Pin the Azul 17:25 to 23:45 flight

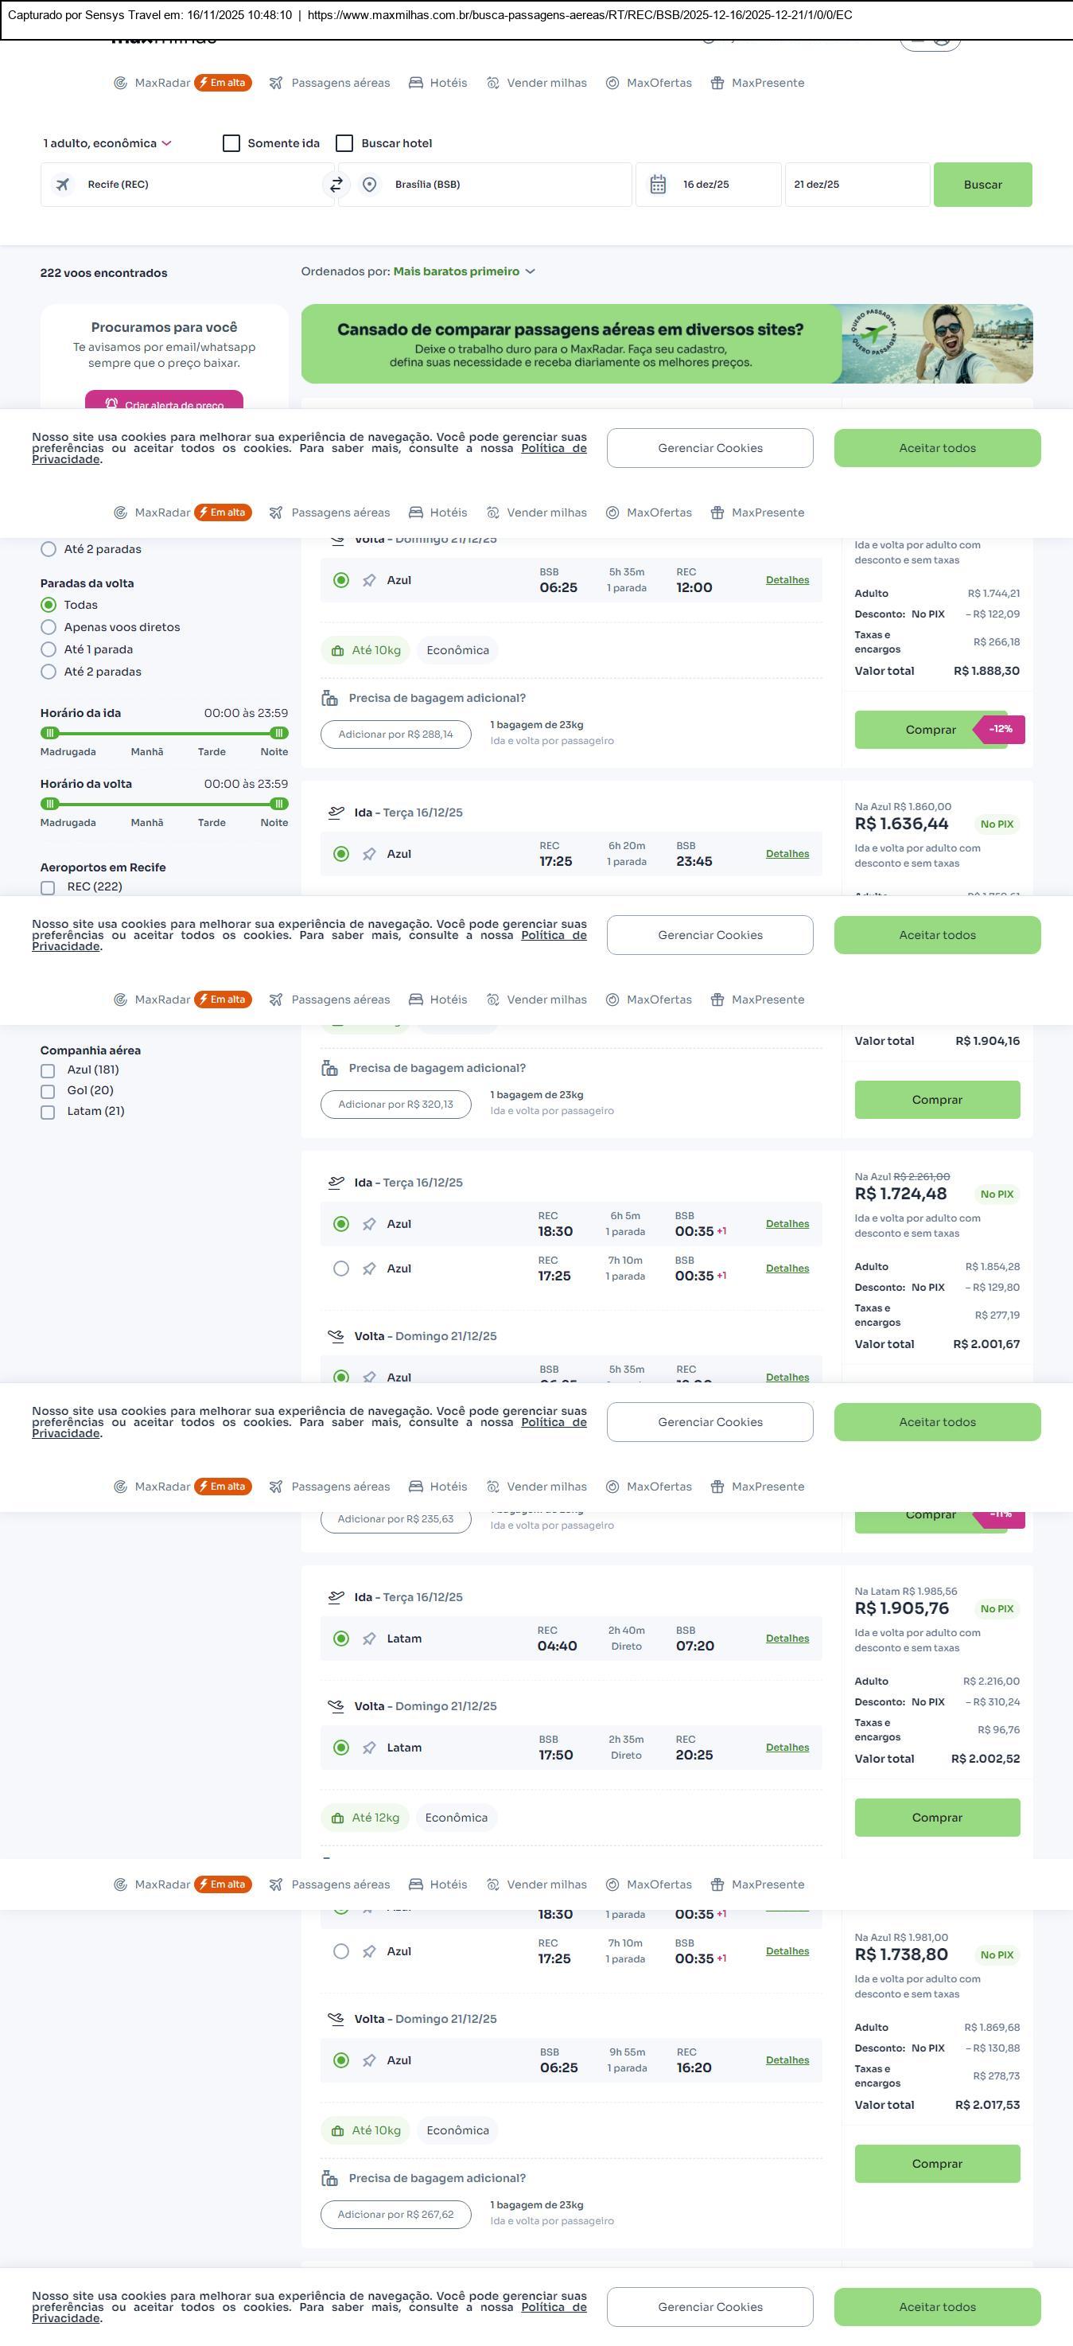368,854
